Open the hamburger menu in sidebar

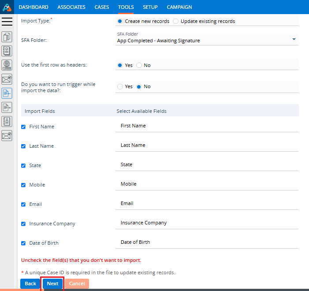pos(7,22)
